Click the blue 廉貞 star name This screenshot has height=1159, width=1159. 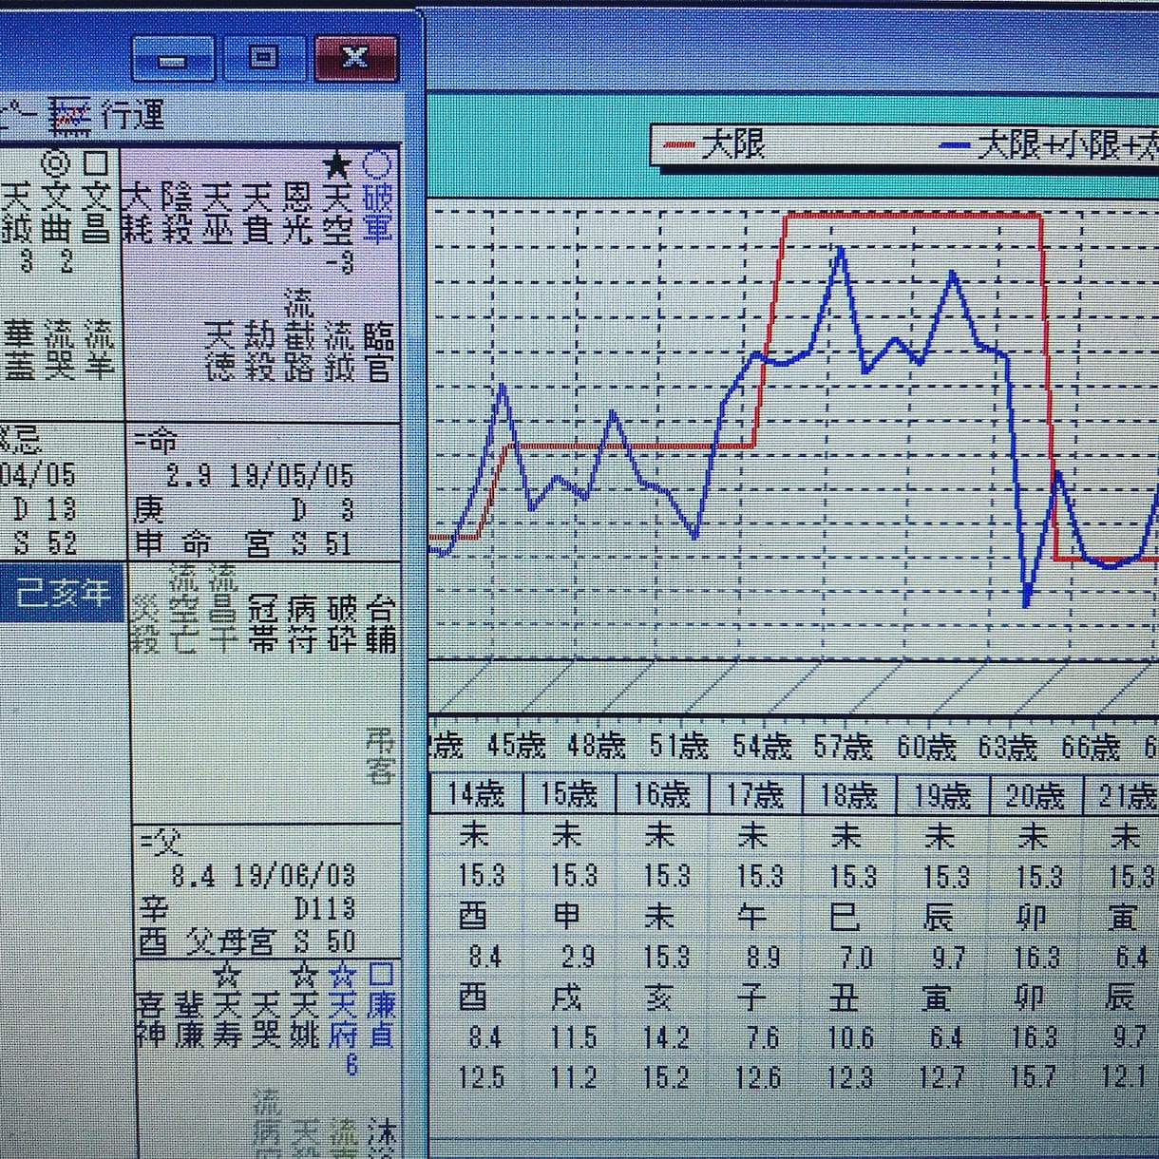tap(381, 1018)
